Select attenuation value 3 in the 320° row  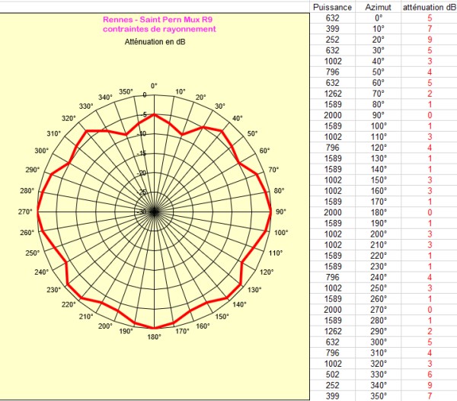(430, 364)
